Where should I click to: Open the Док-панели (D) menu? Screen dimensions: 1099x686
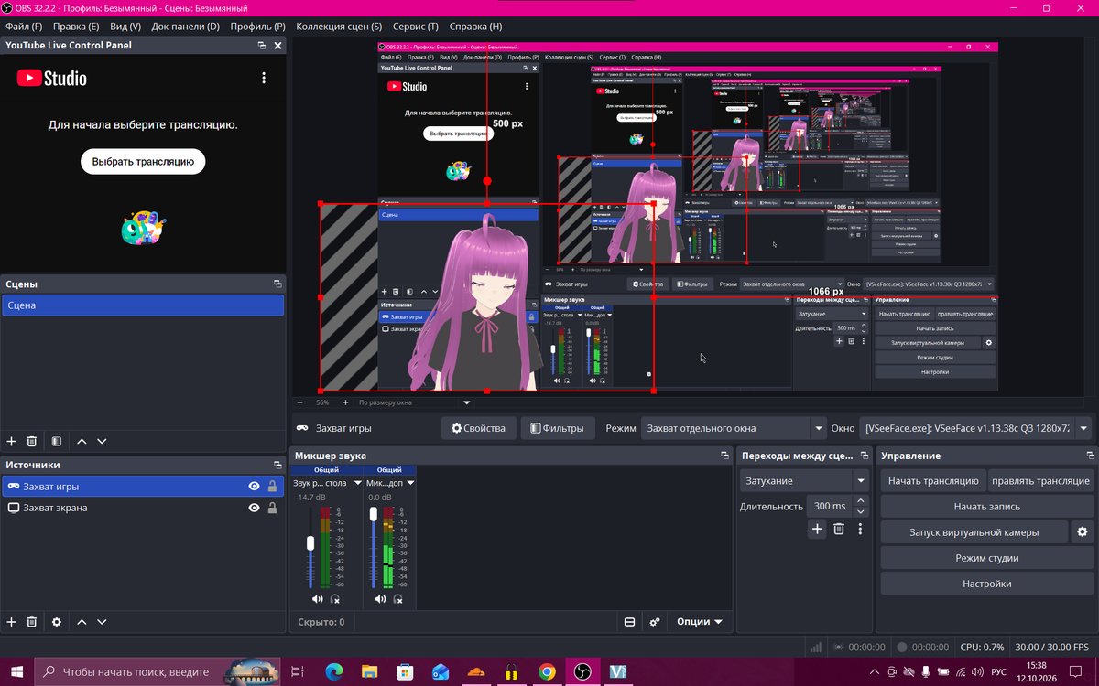[x=185, y=27]
